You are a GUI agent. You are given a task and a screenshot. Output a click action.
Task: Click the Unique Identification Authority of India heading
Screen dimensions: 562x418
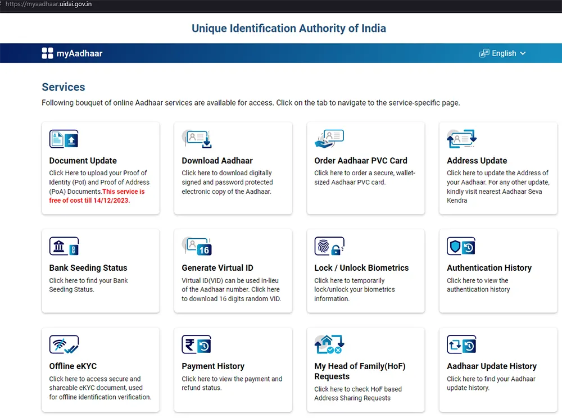coord(289,28)
